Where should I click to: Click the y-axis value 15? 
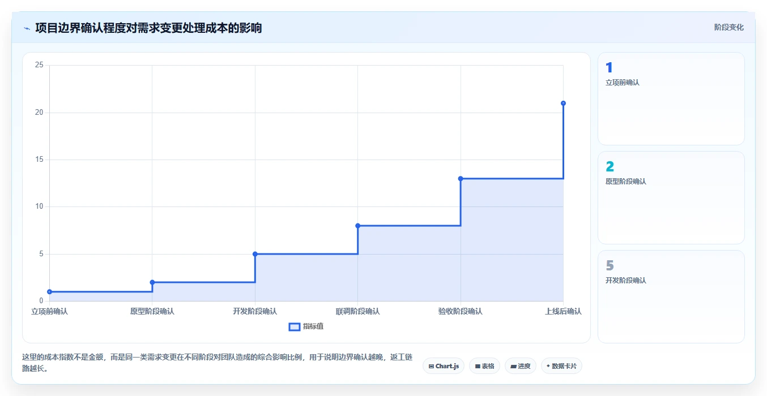(39, 160)
